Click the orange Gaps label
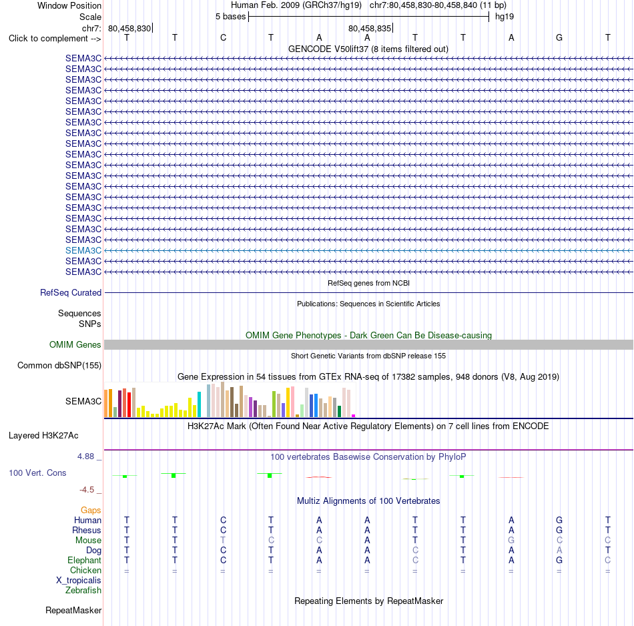 tap(91, 511)
